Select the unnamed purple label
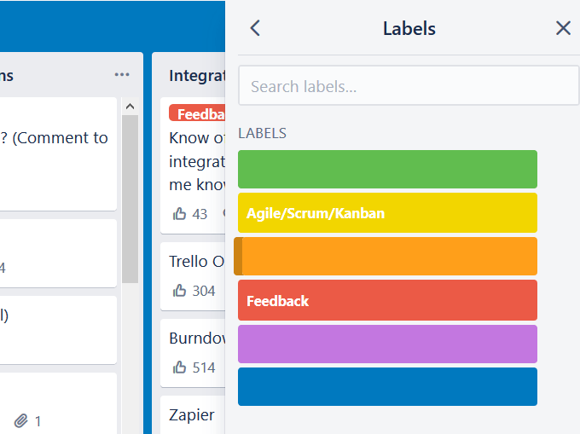 click(x=387, y=344)
